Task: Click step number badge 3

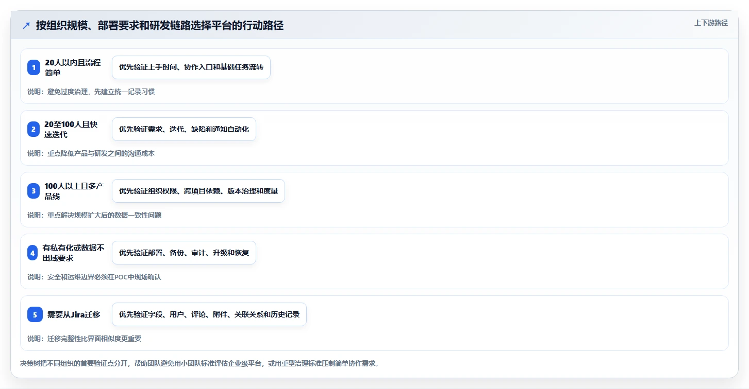Action: click(x=34, y=191)
